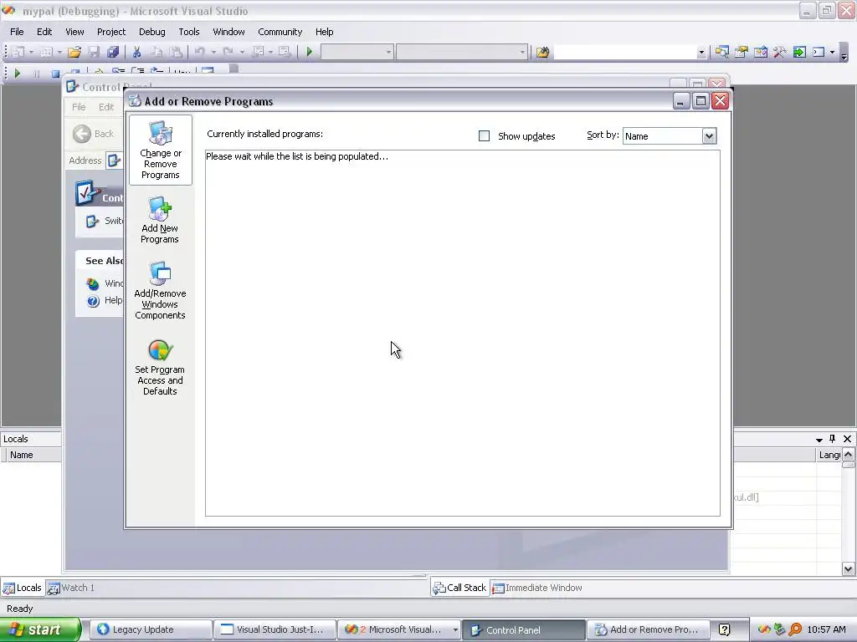The image size is (857, 642).
Task: Expand Command Window other windows dropdown arrow
Action: pos(832,53)
